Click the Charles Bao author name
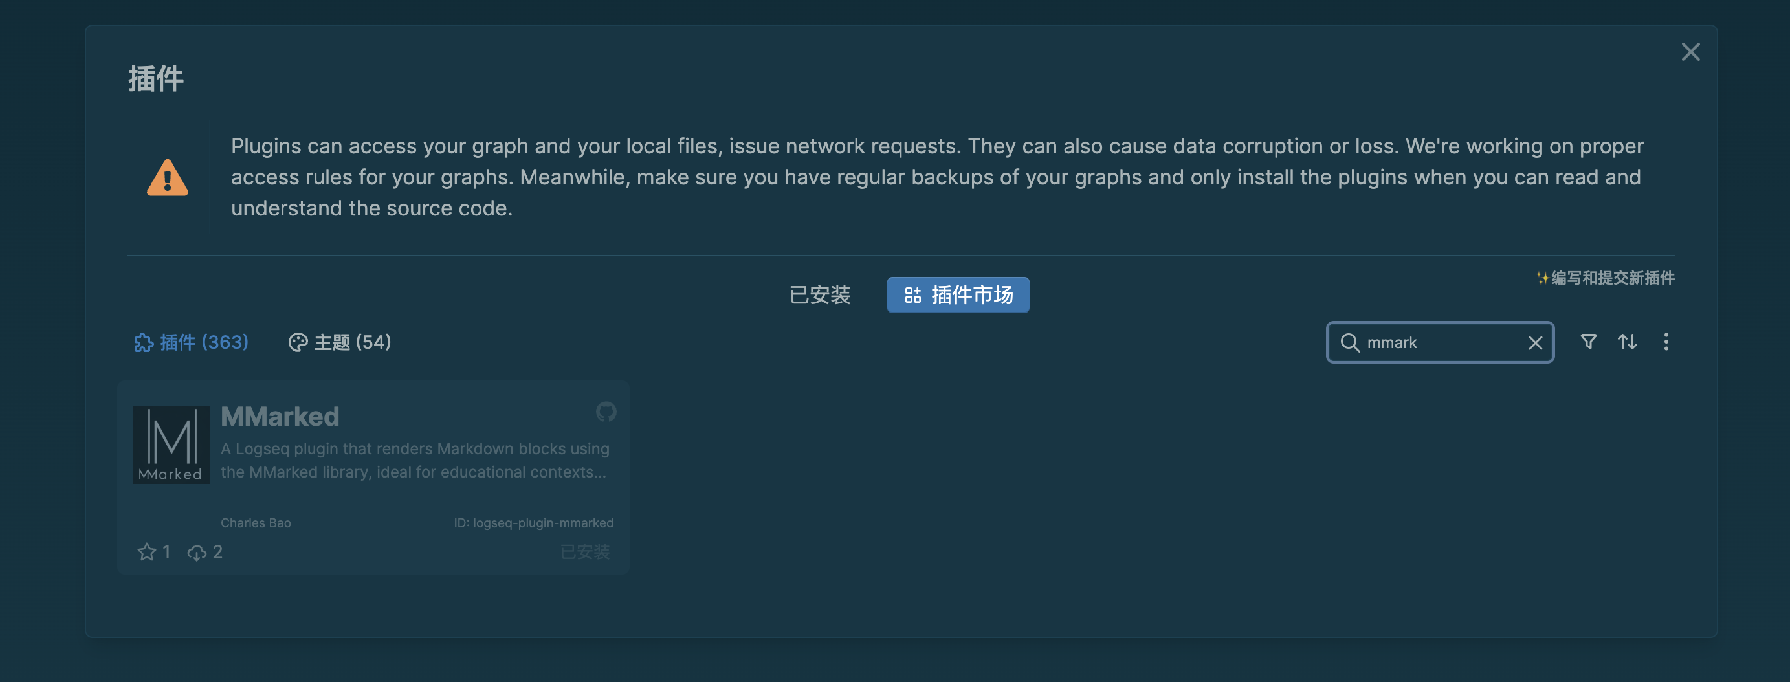 [x=256, y=523]
